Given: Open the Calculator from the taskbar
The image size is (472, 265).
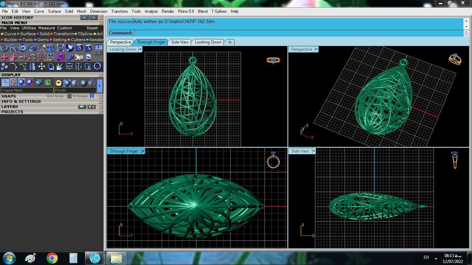Looking at the screenshot, I should [x=73, y=258].
